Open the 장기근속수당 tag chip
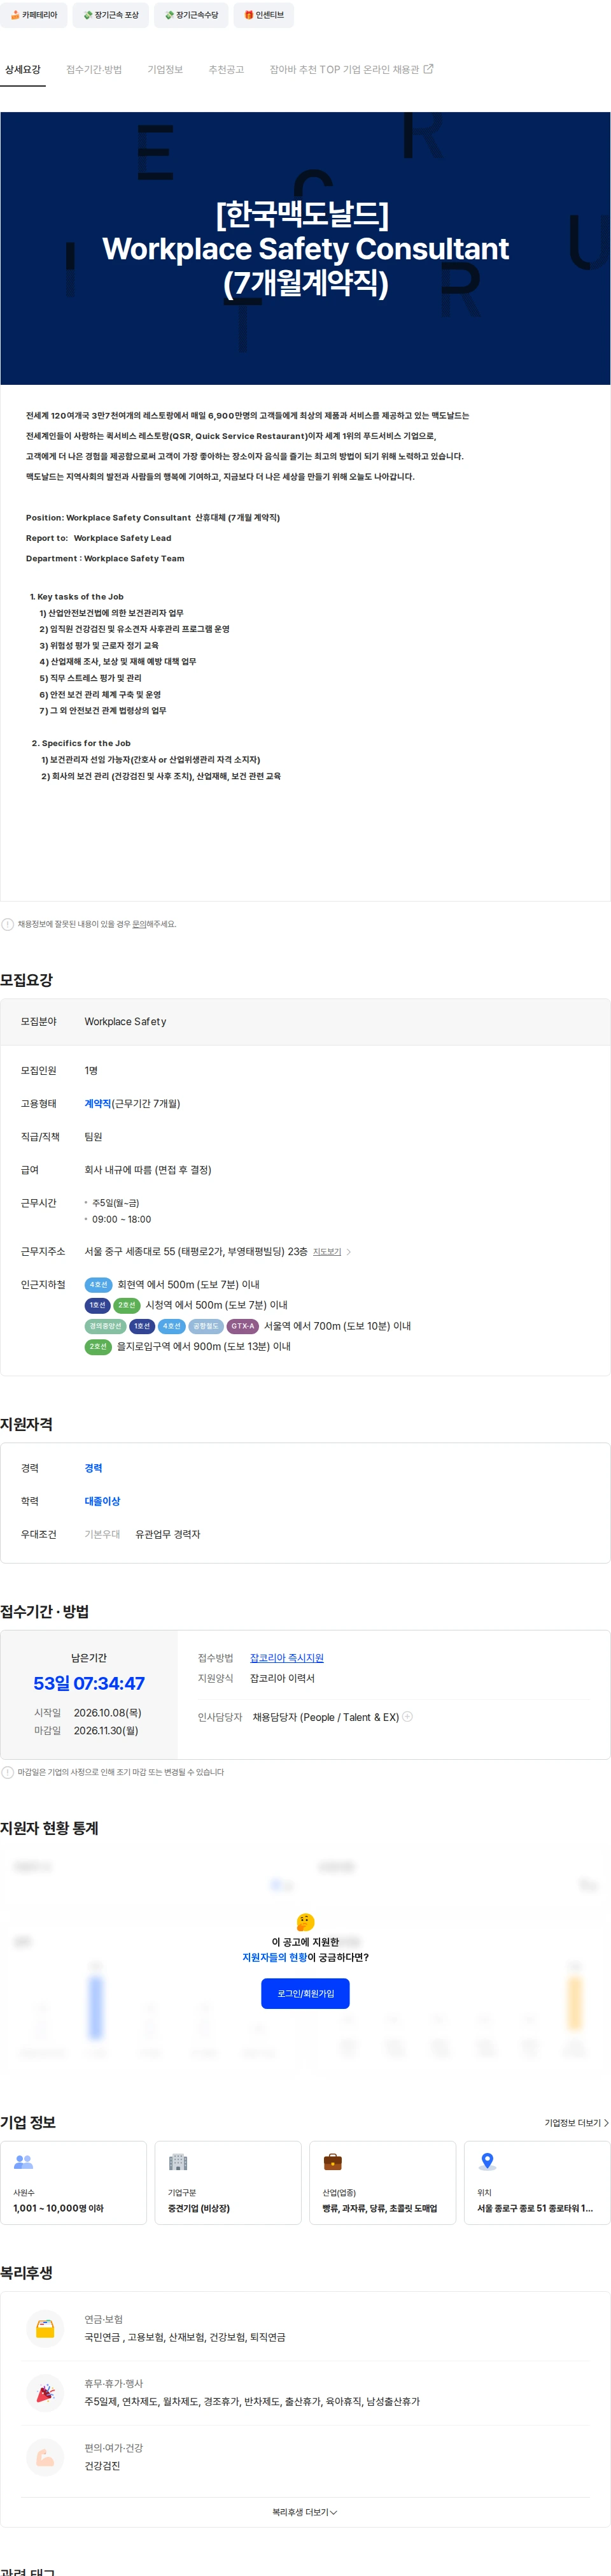The height and width of the screenshot is (2576, 611). [x=191, y=15]
